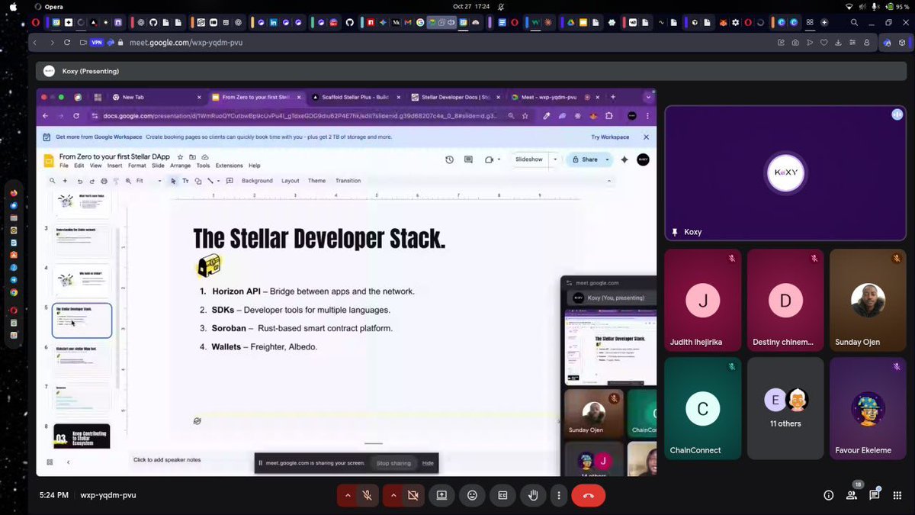
Task: Open File menu in Google Slides
Action: [64, 166]
